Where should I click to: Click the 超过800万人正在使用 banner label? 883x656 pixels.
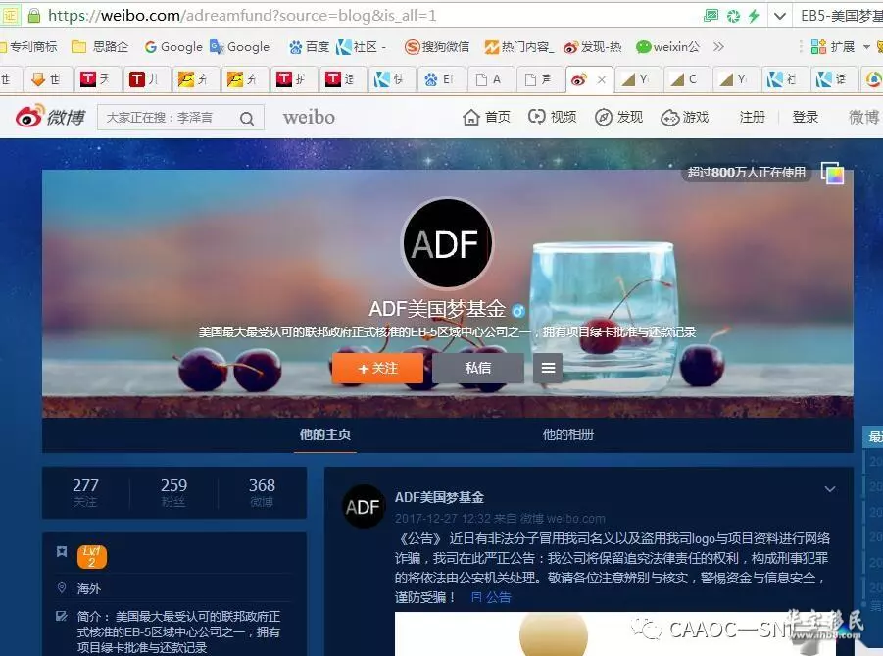click(x=746, y=173)
